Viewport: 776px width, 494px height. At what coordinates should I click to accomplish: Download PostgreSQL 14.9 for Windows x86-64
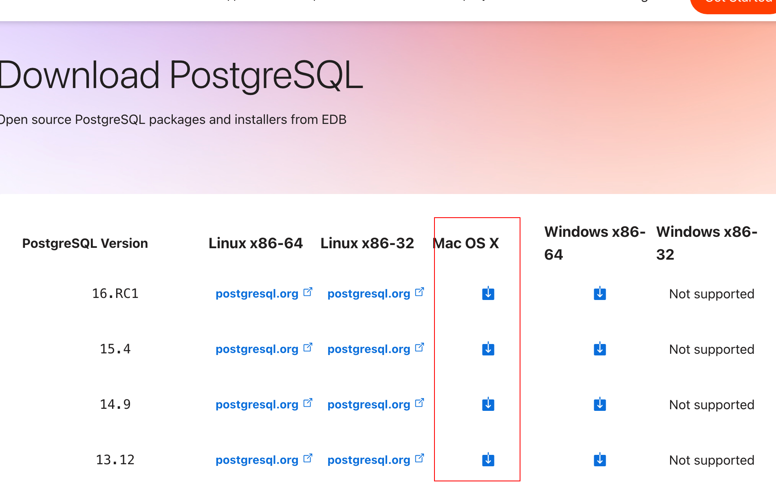(600, 404)
